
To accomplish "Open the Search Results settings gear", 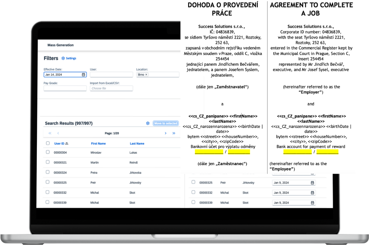I will 148,123.
